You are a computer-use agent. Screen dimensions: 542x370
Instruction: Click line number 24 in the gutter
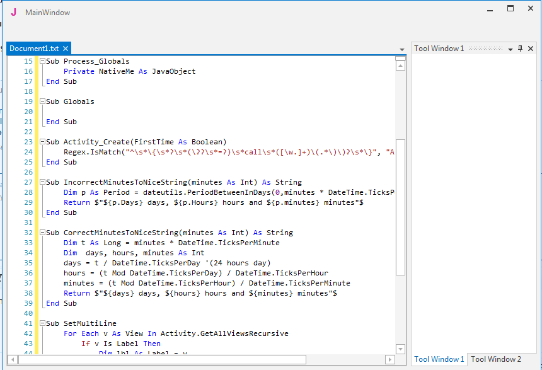(28, 152)
